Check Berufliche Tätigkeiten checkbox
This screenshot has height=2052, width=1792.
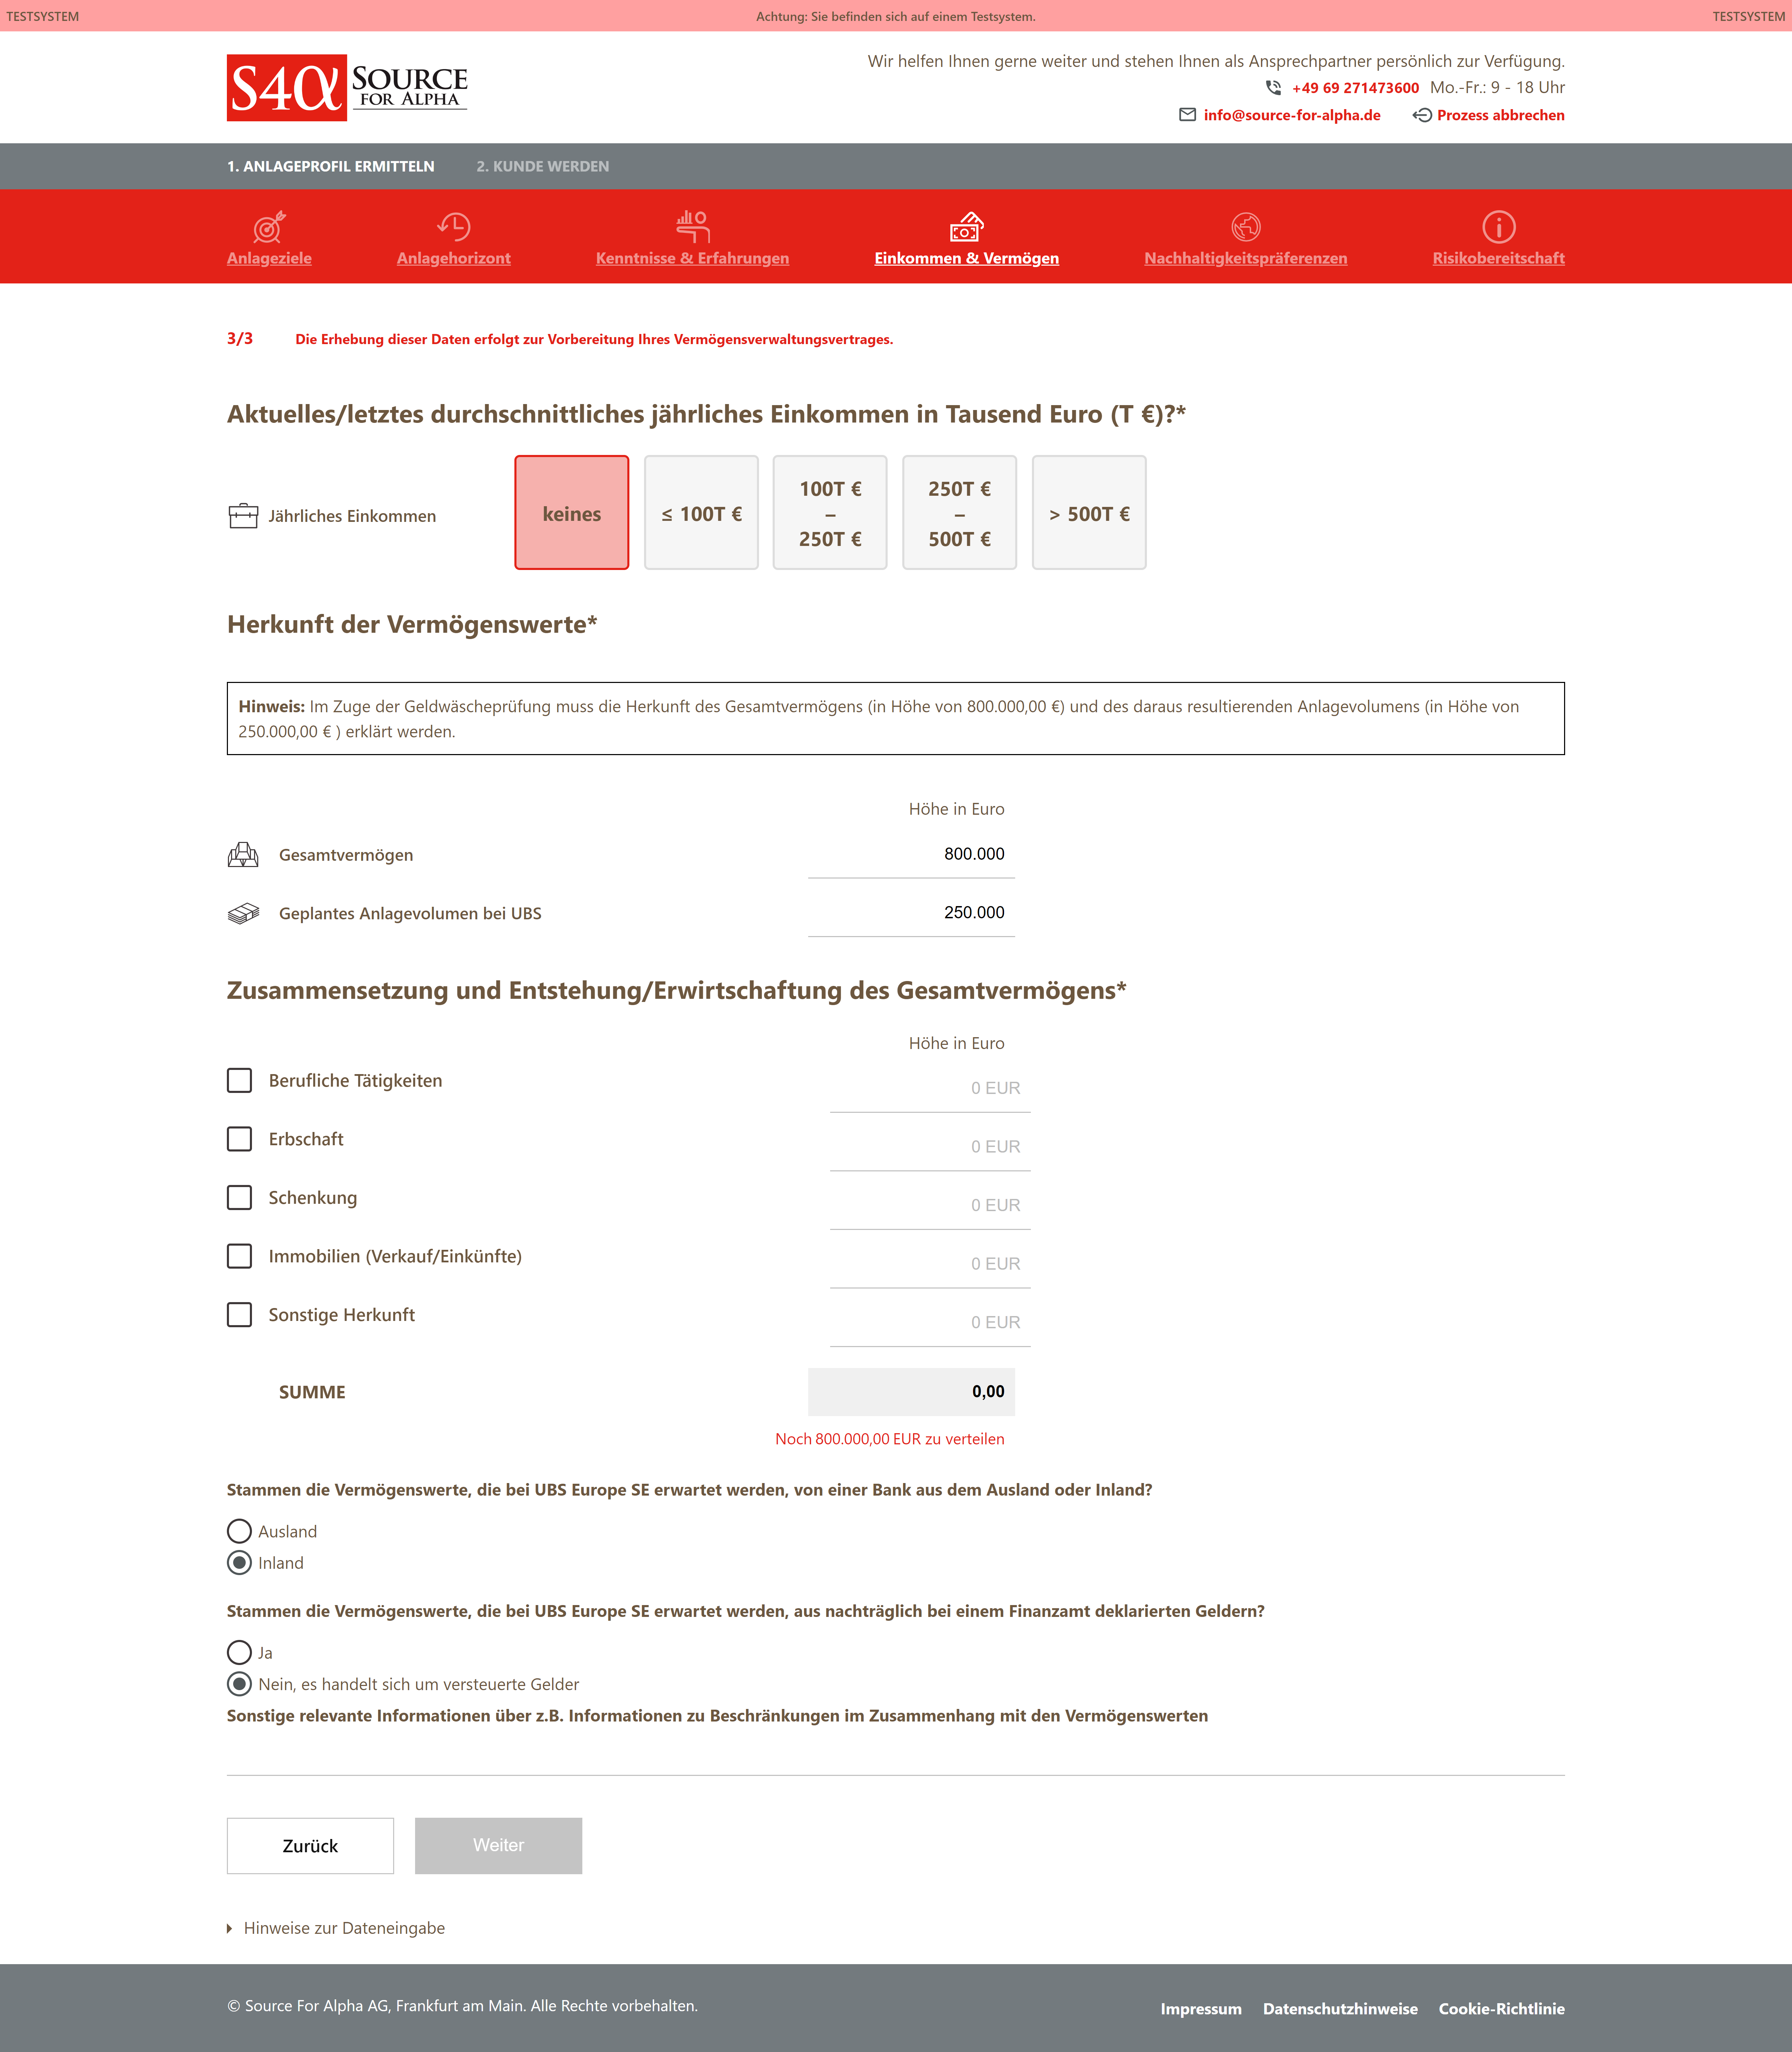point(239,1080)
